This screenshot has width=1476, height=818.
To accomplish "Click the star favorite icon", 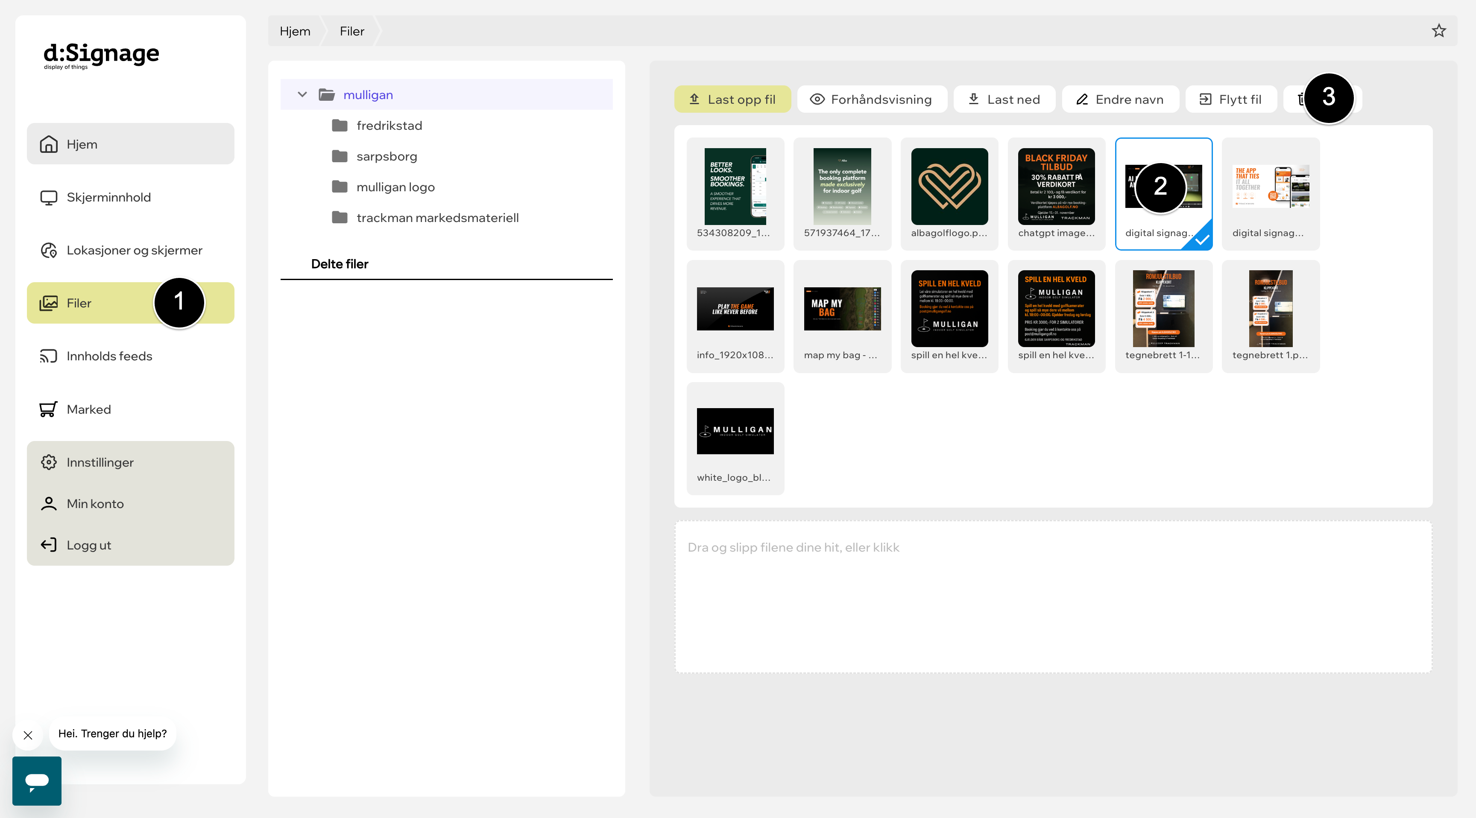I will point(1439,31).
